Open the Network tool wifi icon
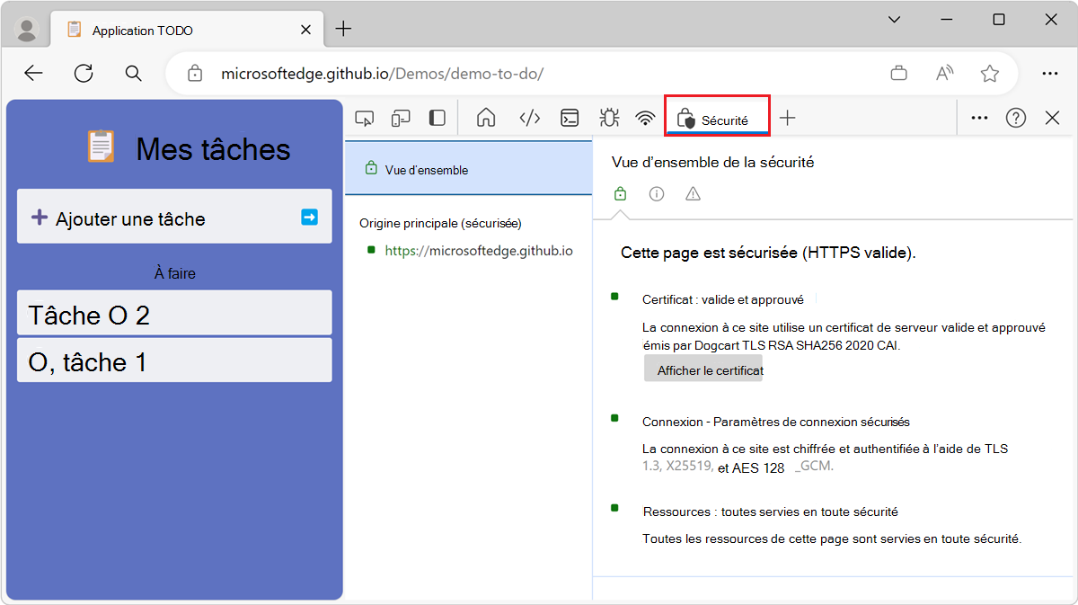Viewport: 1078px width, 605px height. coord(645,118)
